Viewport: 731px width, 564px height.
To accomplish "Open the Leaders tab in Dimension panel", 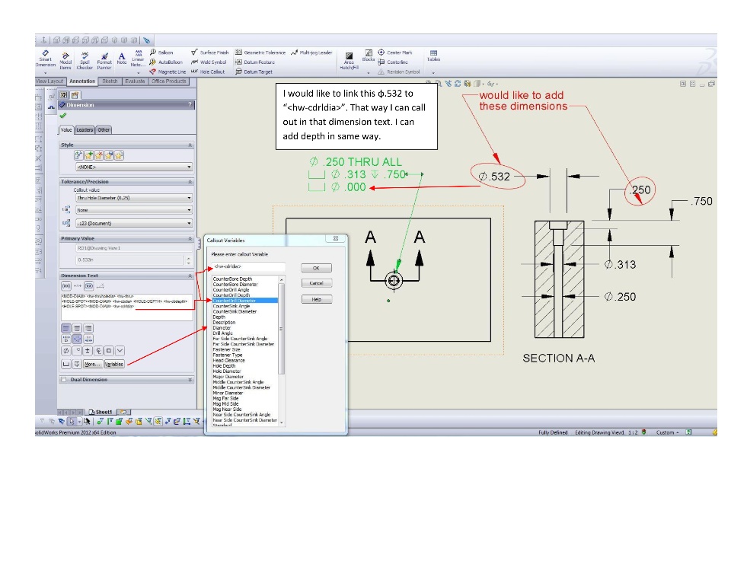I will click(85, 130).
